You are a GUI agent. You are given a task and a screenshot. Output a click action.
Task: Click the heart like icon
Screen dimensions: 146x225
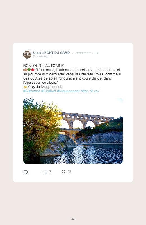(63, 172)
